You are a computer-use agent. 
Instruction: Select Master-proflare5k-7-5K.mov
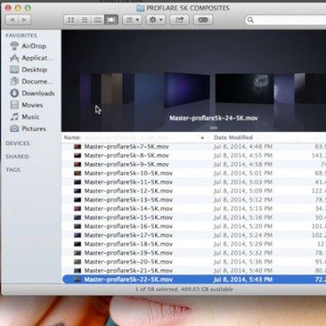[194, 147]
